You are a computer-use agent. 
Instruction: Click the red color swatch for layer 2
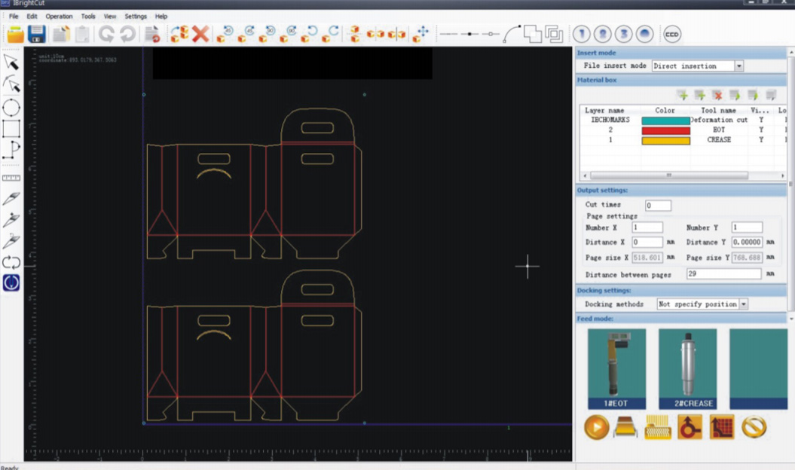[665, 130]
